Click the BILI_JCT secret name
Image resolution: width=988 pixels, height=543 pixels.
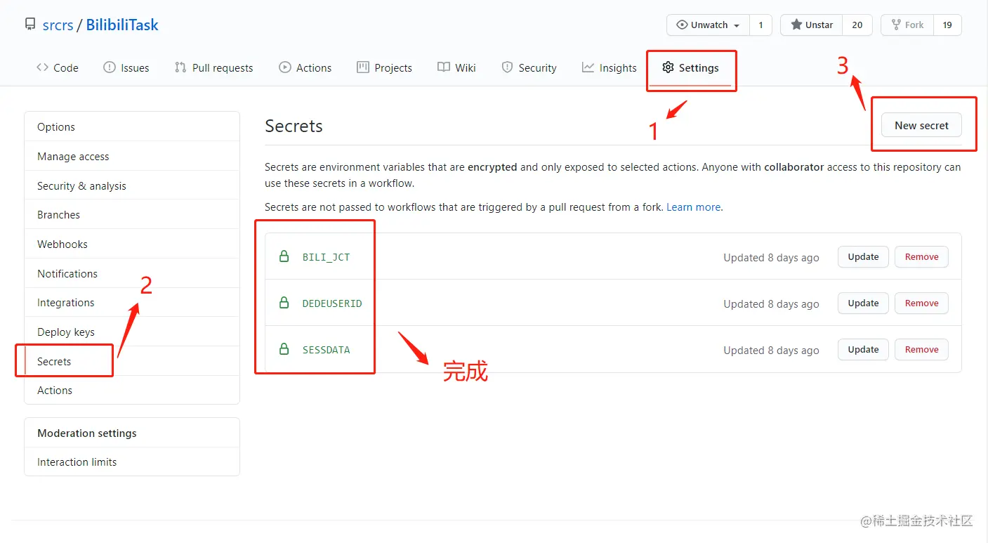pyautogui.click(x=326, y=257)
